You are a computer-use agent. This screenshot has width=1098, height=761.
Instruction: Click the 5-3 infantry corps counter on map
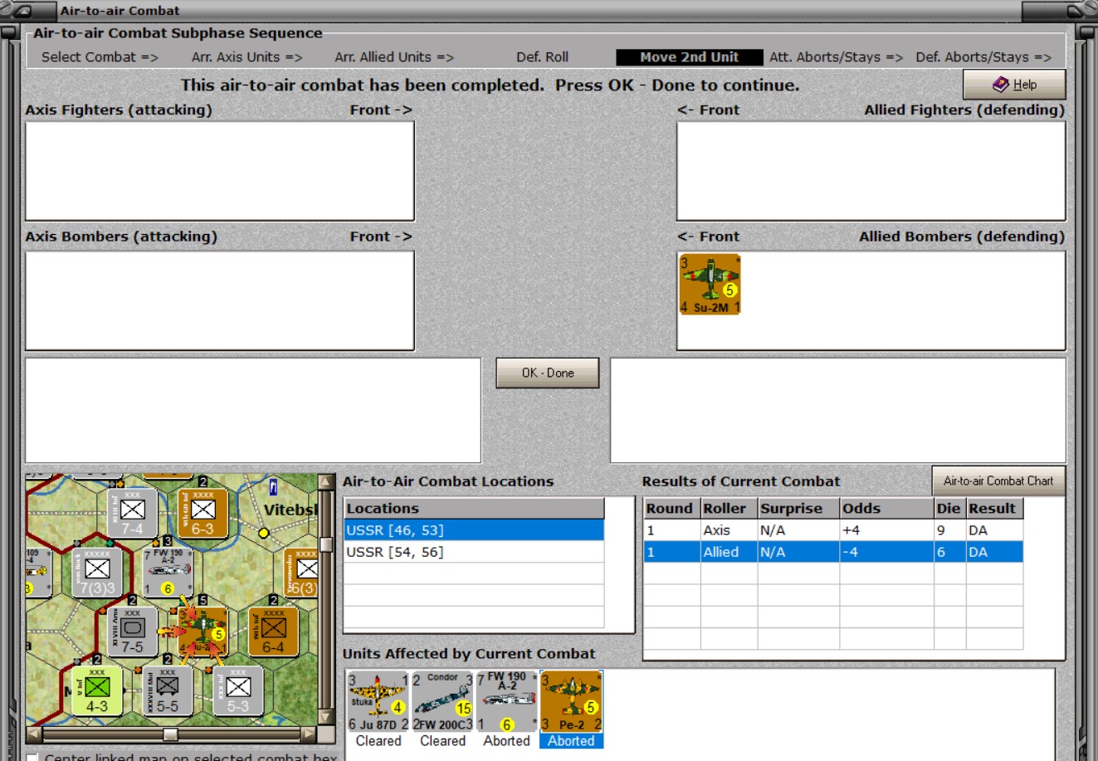238,691
